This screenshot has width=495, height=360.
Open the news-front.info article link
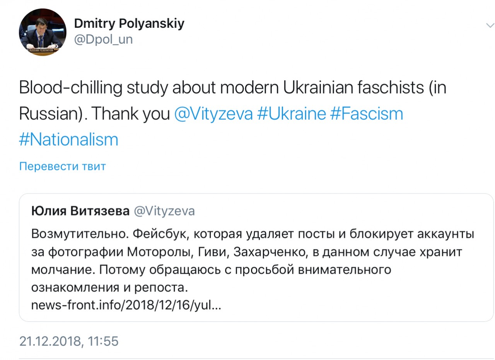click(x=126, y=306)
